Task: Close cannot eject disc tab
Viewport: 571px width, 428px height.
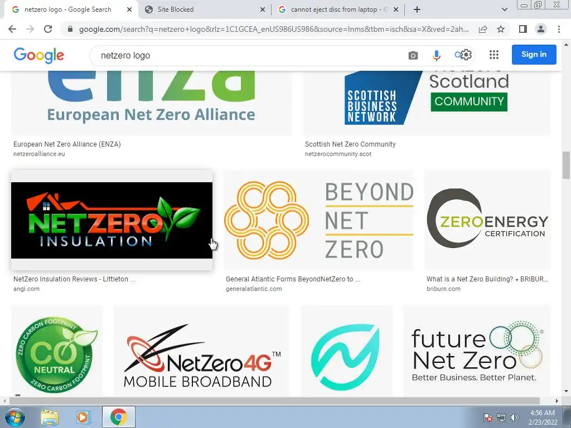Action: pos(396,10)
